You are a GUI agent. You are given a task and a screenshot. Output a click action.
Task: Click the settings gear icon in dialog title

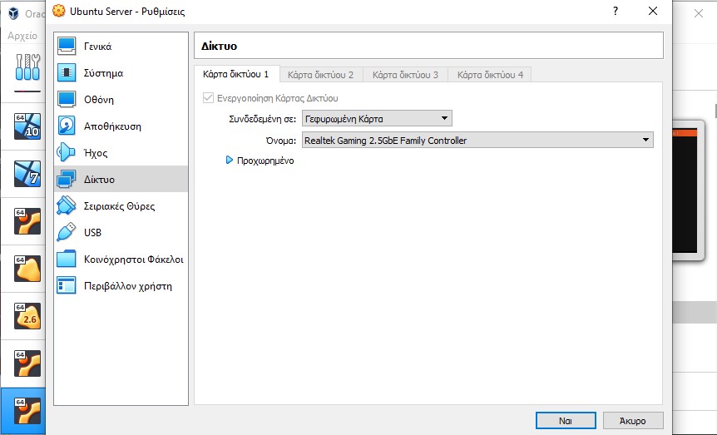tap(58, 11)
